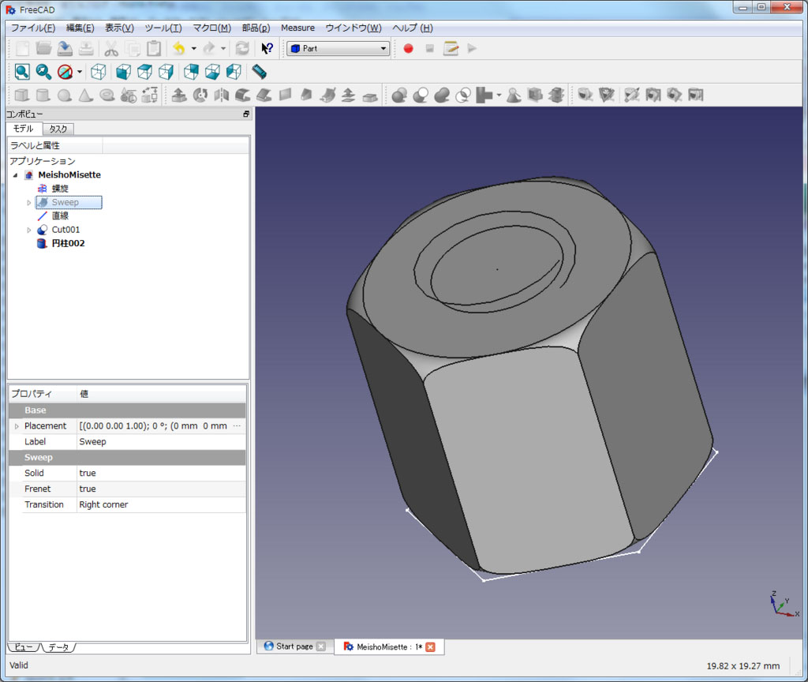808x682 pixels.
Task: Open the 編集(E) menu
Action: [x=80, y=28]
